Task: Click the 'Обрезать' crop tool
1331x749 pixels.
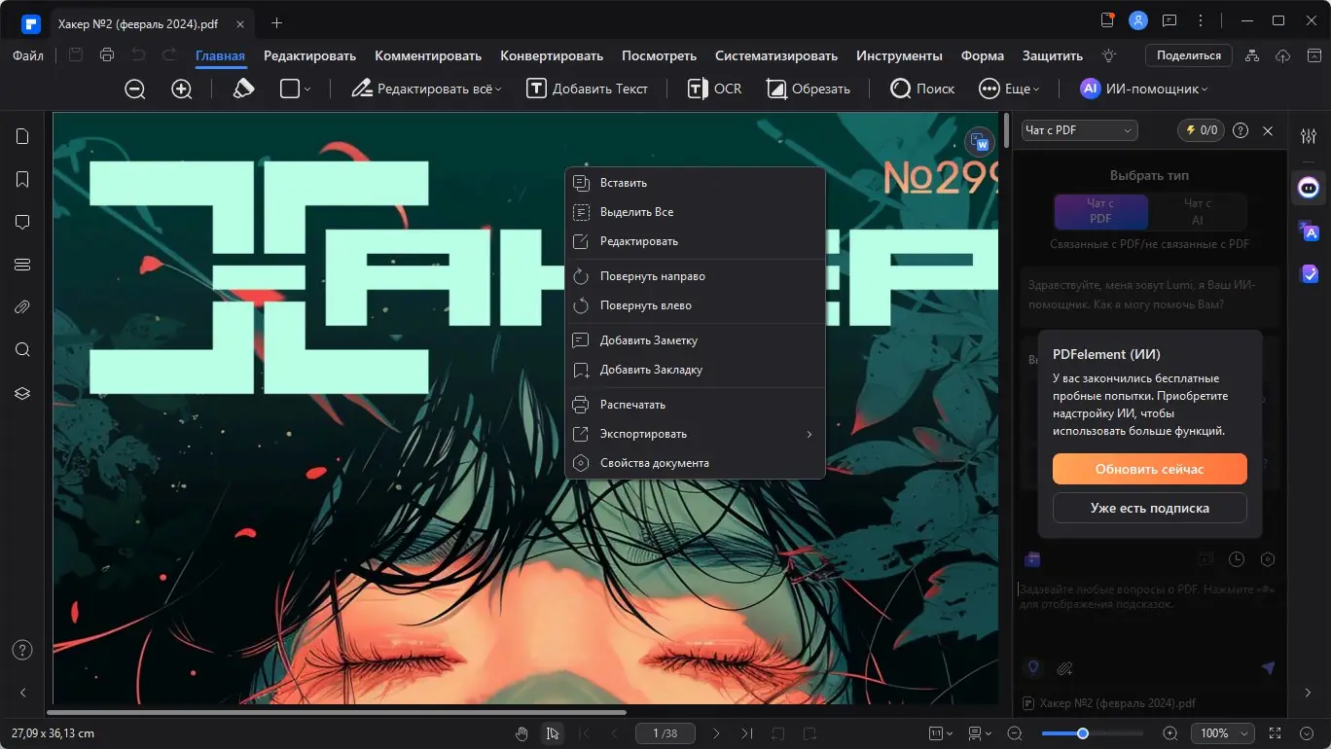Action: pos(809,89)
